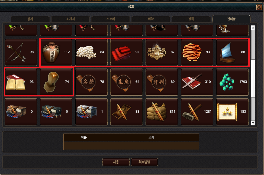Switch to the 상자 tab
Viewport: 264px width, 175px height.
click(x=30, y=19)
